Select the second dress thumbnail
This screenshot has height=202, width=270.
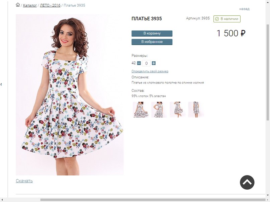click(159, 110)
